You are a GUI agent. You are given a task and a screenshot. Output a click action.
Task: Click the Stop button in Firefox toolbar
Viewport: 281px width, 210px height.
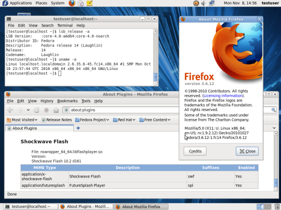[x=46, y=110]
